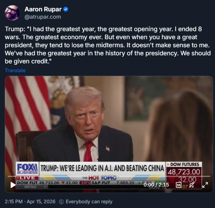Open the Aaron Rupar display name

[43, 9]
